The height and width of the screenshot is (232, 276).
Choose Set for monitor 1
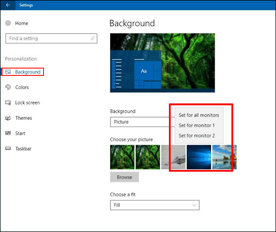tap(199, 125)
